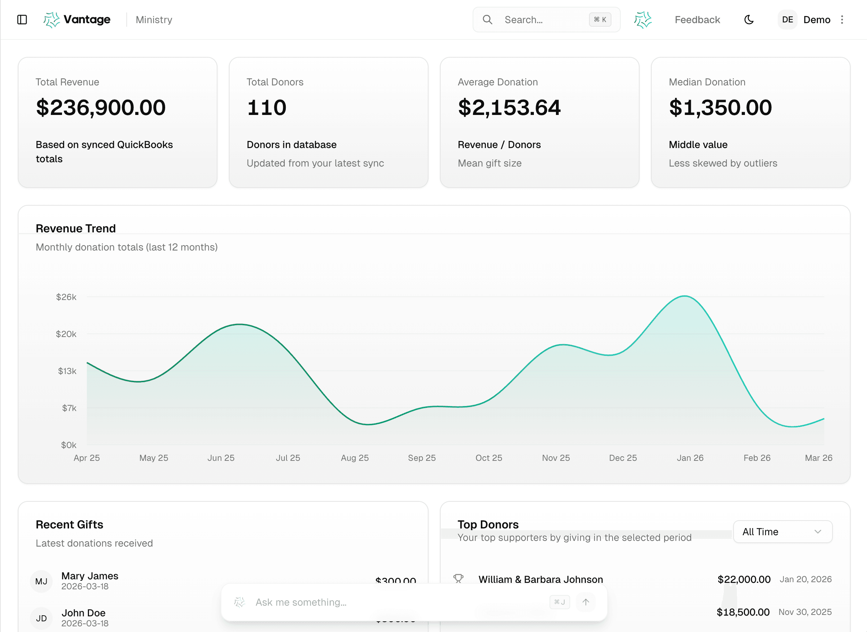This screenshot has width=867, height=632.
Task: Open the AI assistant web icon in header
Action: click(x=643, y=20)
